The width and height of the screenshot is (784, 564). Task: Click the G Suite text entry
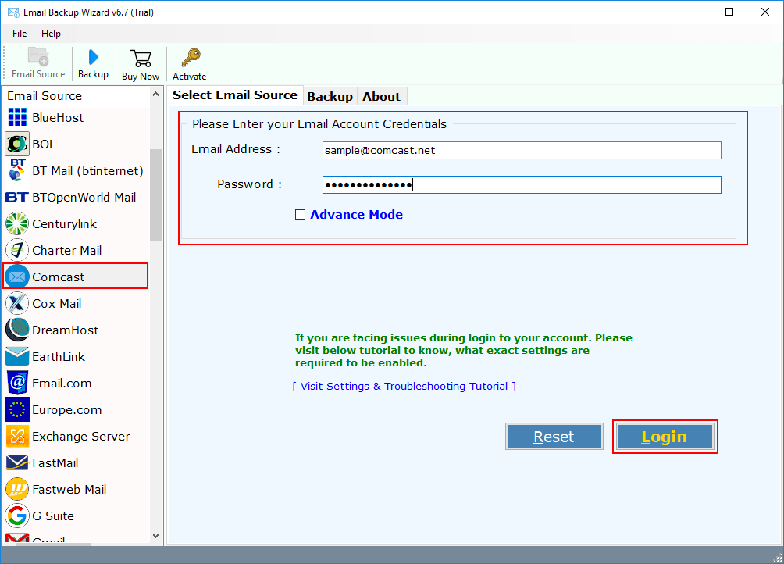click(x=53, y=516)
